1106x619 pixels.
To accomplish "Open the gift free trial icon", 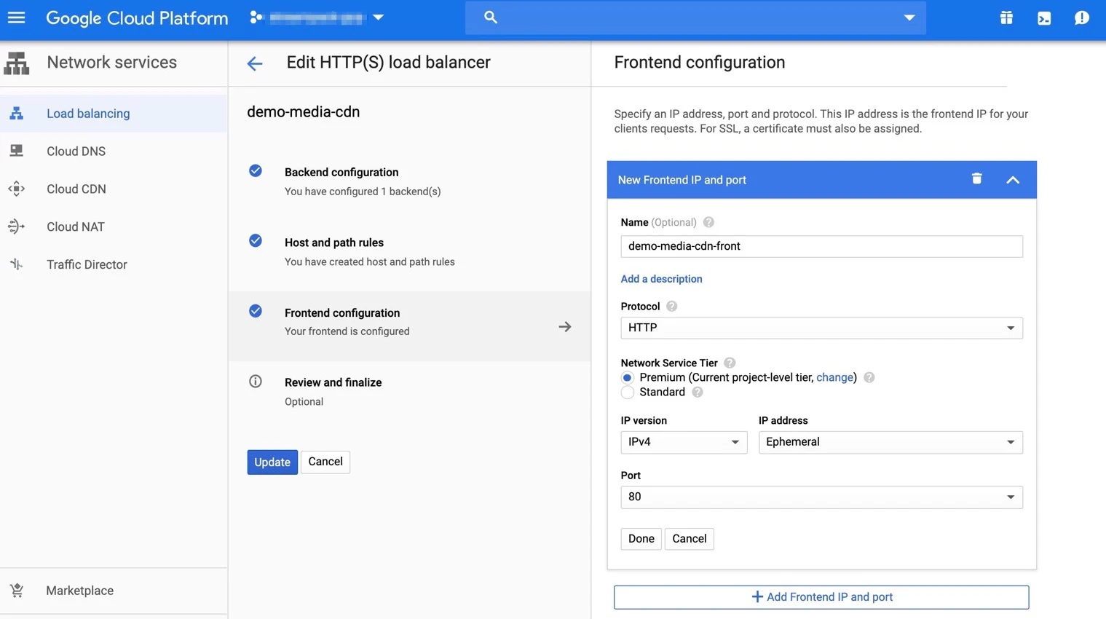I will point(1006,17).
